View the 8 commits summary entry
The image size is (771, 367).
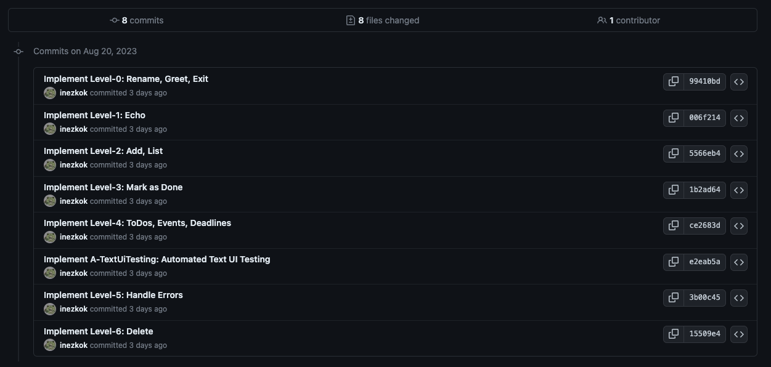[137, 20]
